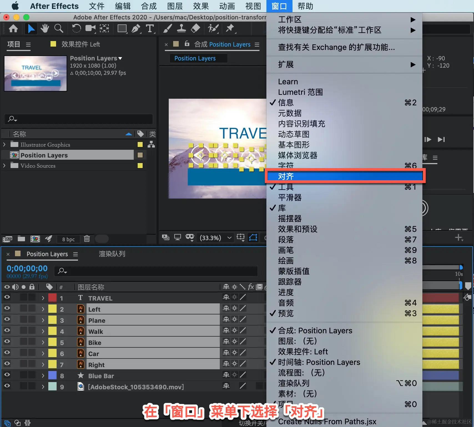Open the timeline Position Layers panel menu
The image size is (474, 427).
(75, 254)
